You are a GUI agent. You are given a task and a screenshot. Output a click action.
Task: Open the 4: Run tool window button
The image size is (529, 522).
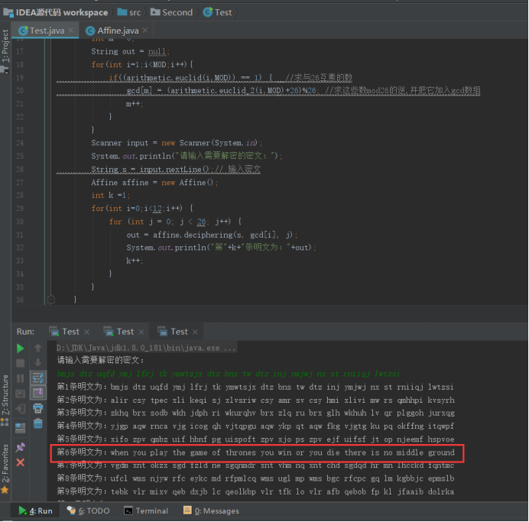point(36,511)
